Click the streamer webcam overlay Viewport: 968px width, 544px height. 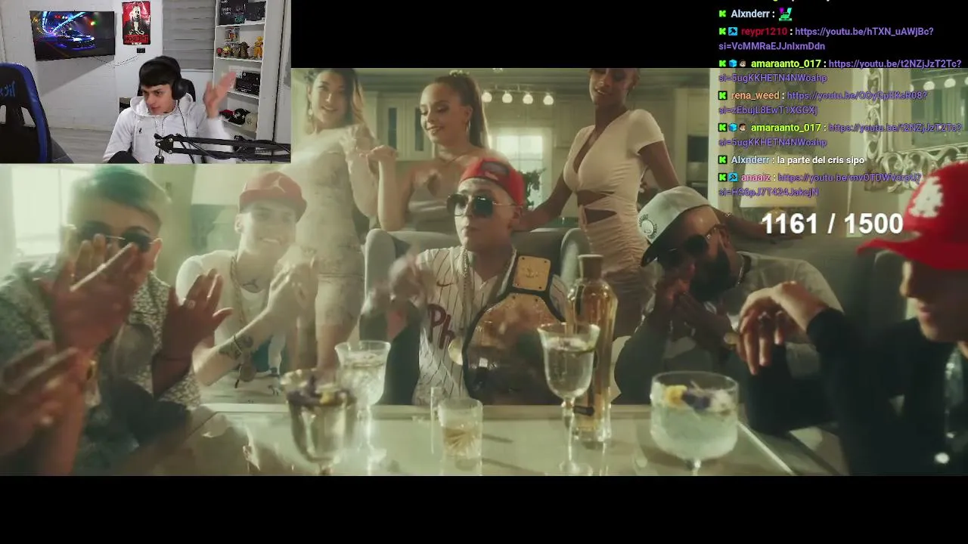tap(145, 82)
